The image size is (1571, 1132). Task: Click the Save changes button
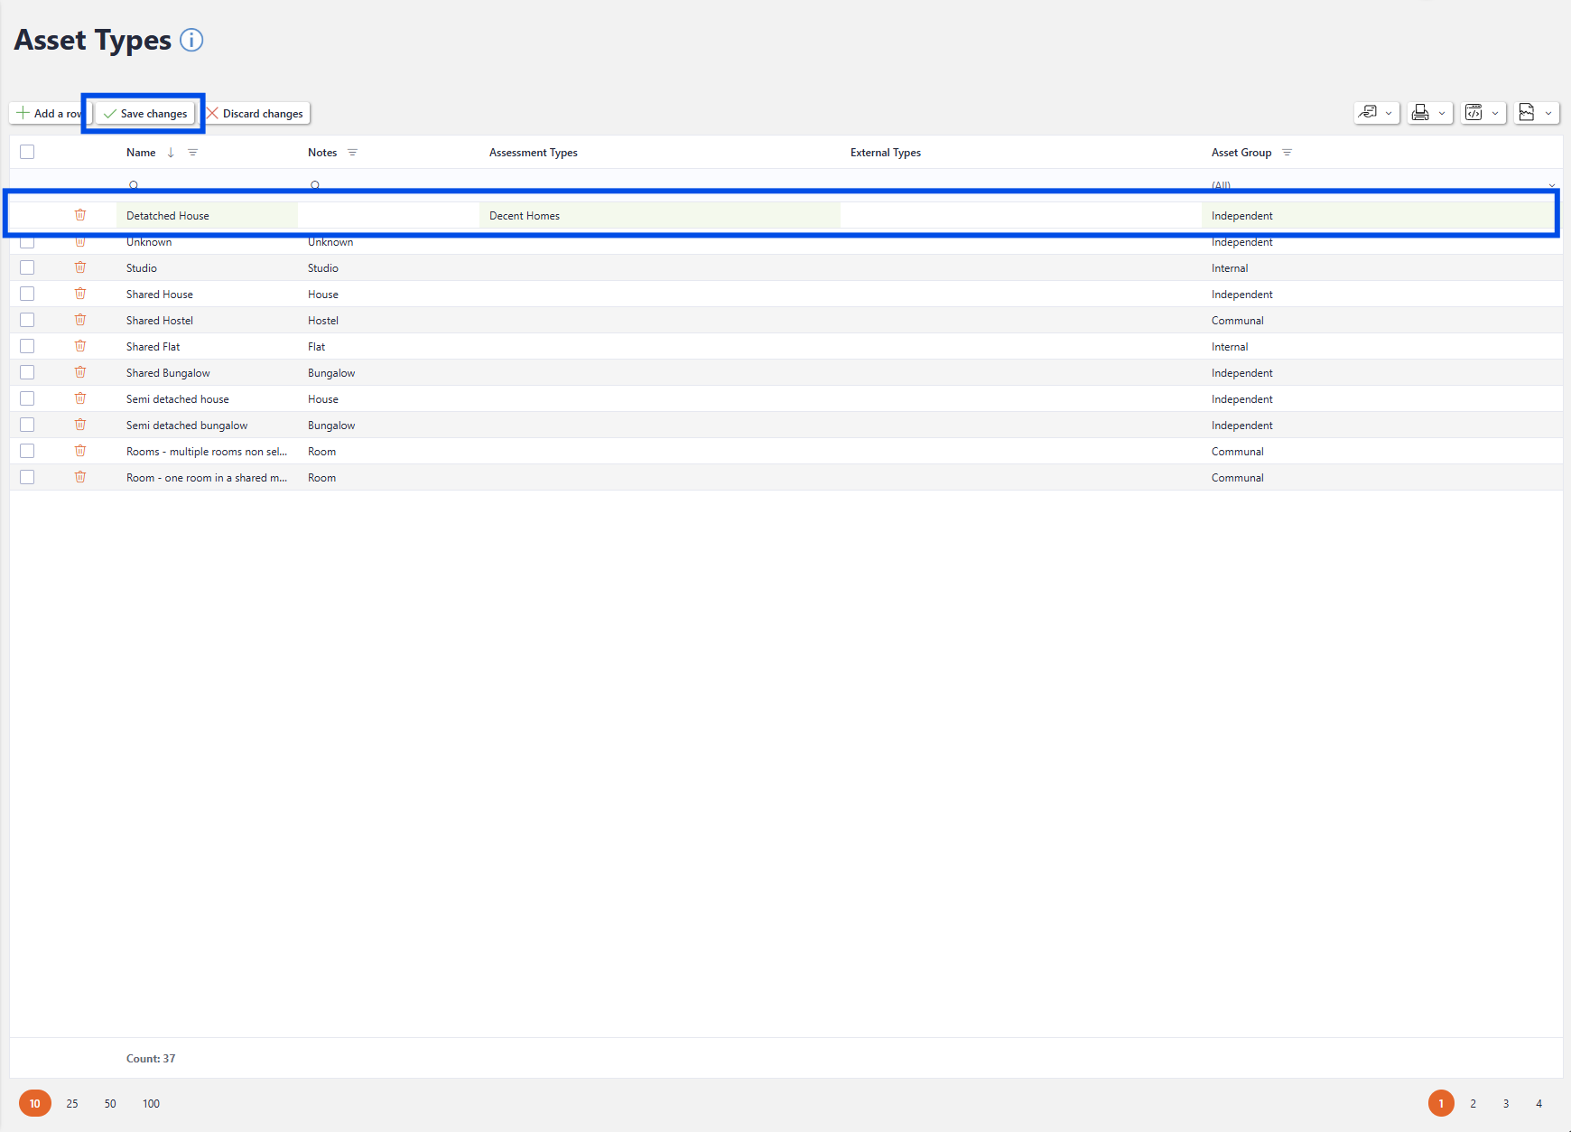pyautogui.click(x=145, y=114)
